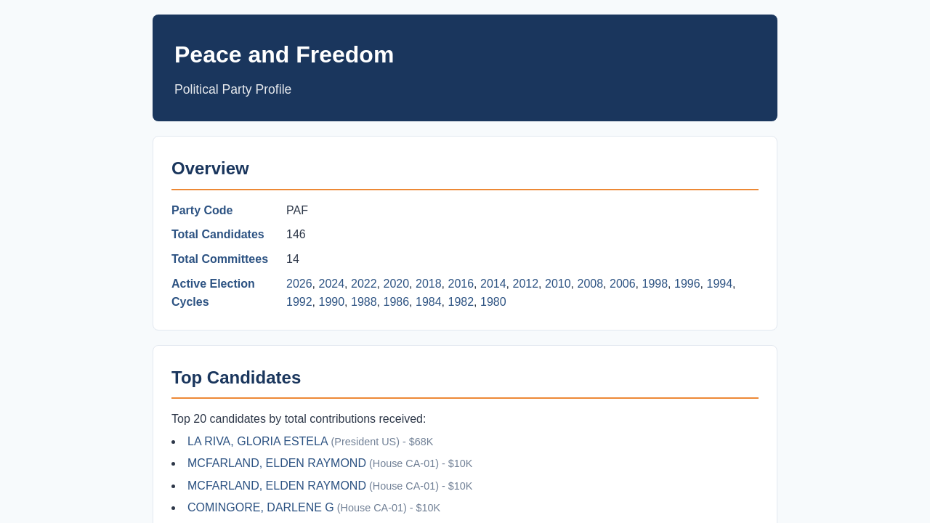View COMINGORE, DARLENE G candidate profile
The image size is (930, 523).
tap(261, 508)
